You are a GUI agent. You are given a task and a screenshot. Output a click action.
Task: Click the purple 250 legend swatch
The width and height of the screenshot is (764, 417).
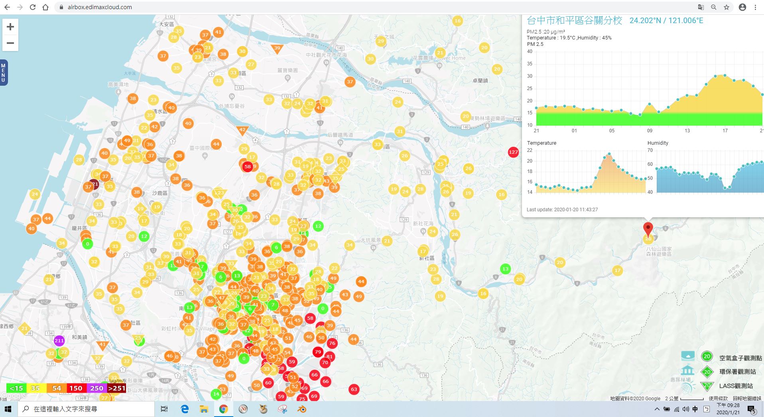[96, 388]
